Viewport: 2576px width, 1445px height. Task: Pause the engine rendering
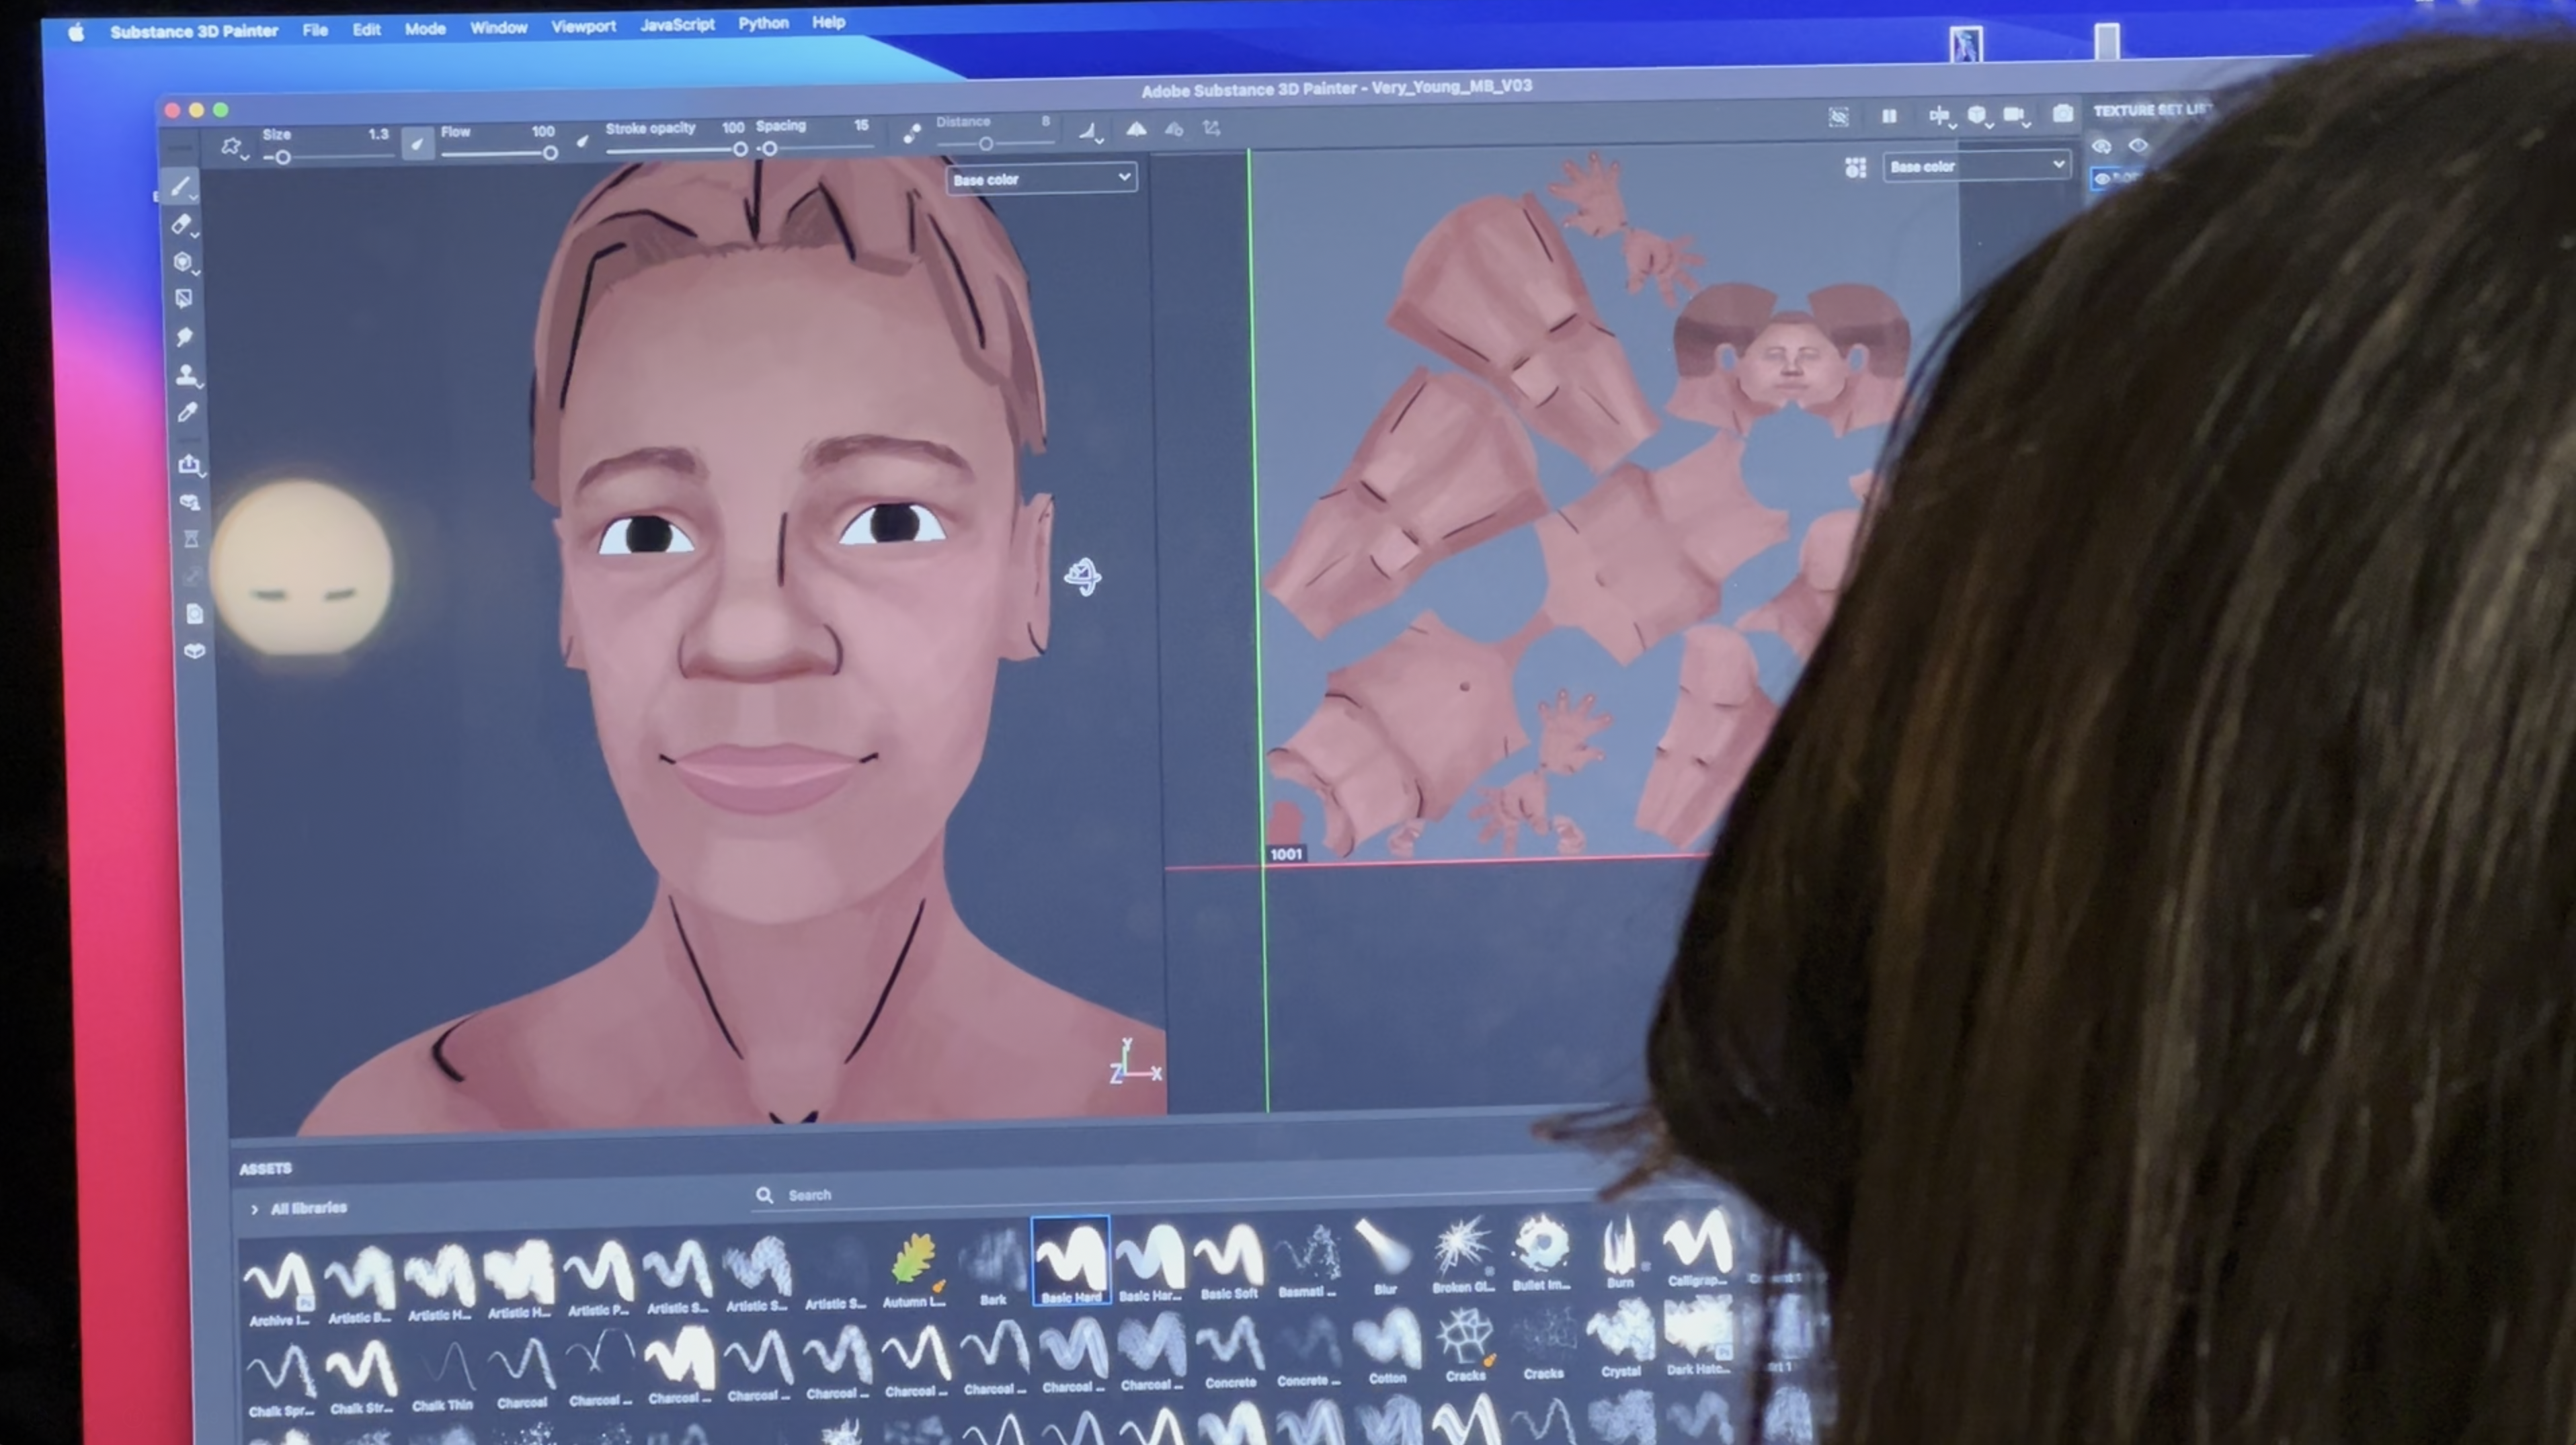(x=1889, y=117)
